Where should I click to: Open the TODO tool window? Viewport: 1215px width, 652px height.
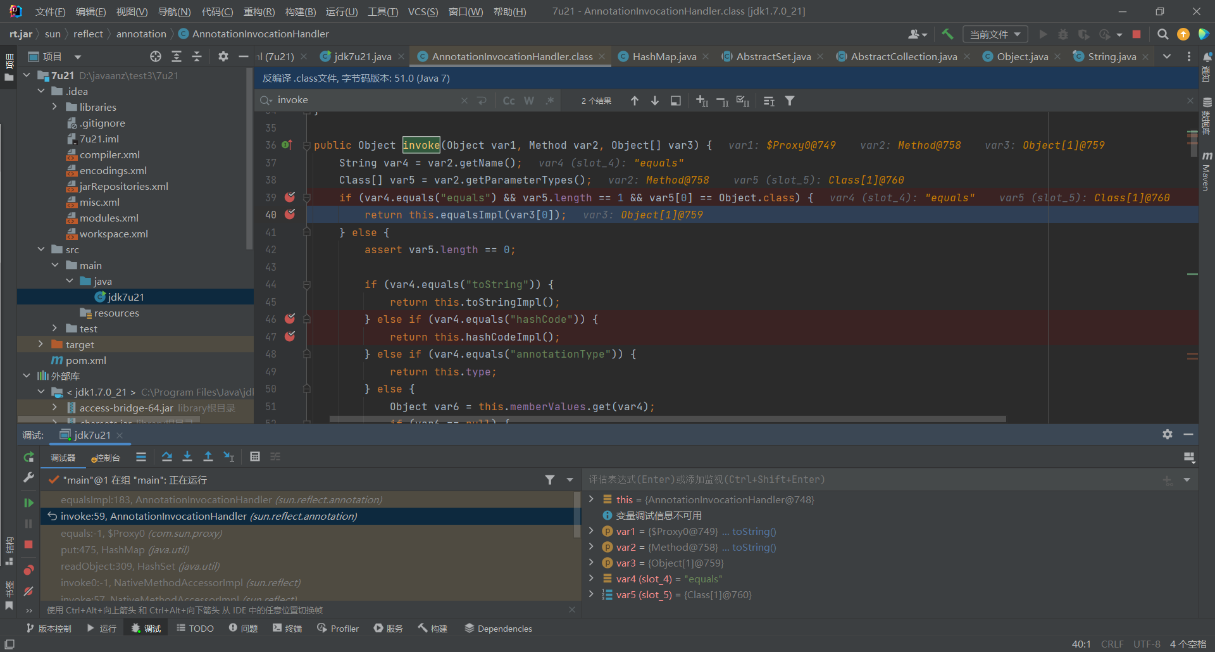pos(195,628)
